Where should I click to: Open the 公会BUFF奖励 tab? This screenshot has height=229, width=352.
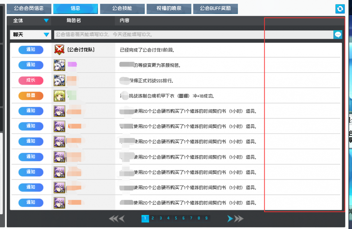pyautogui.click(x=215, y=9)
